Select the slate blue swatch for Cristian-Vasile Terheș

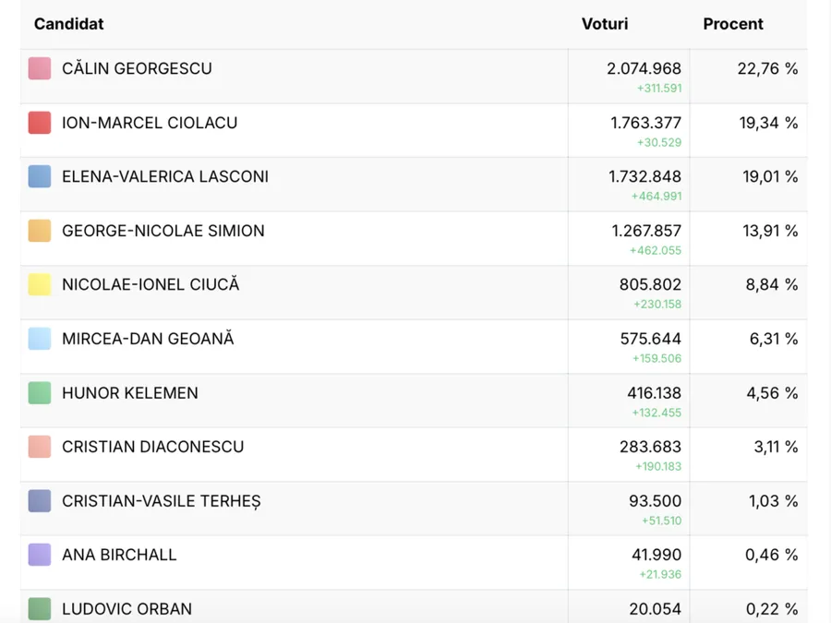tap(40, 500)
